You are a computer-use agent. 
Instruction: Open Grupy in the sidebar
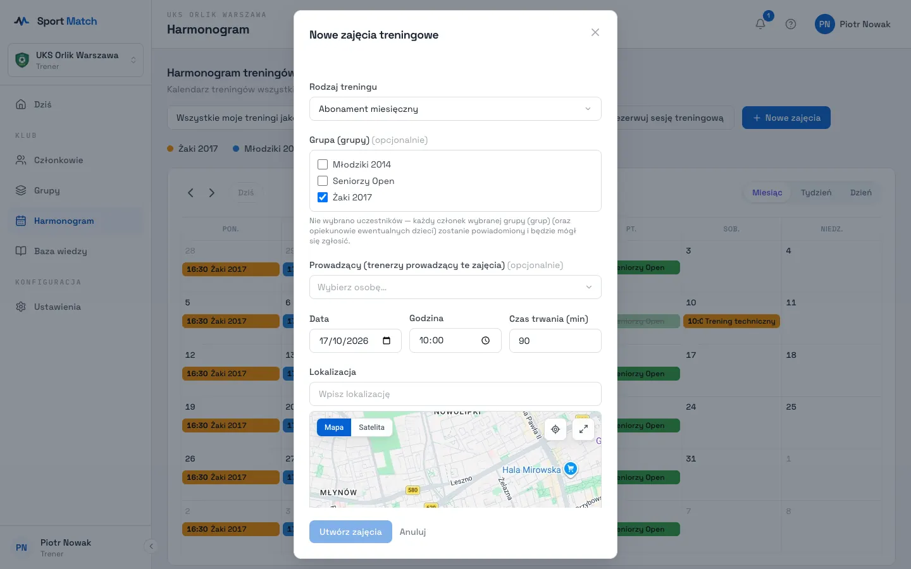(x=75, y=190)
